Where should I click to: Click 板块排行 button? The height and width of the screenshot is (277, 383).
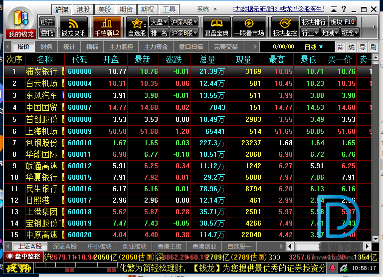point(314,22)
